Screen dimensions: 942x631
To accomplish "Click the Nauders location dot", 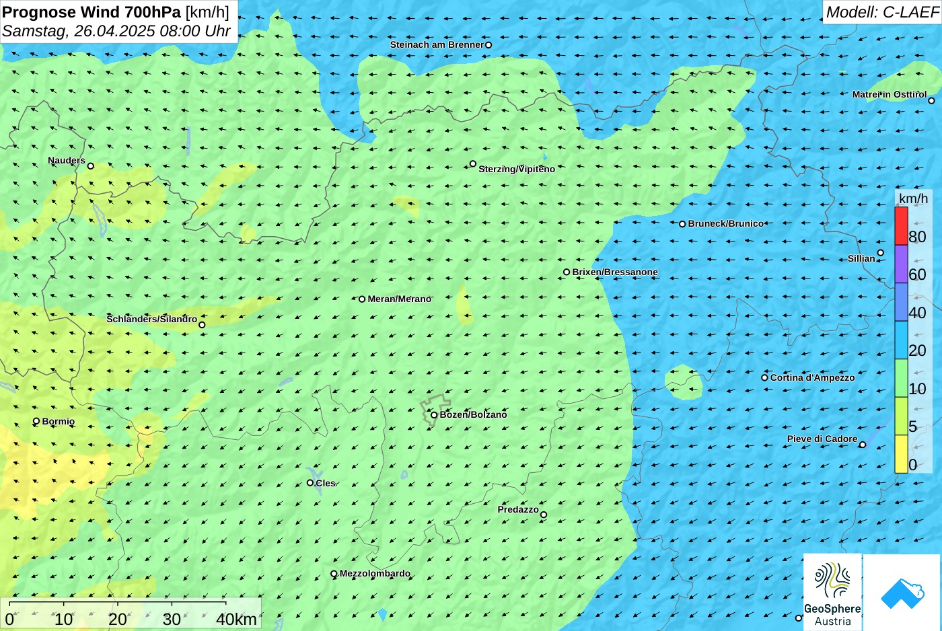I will click(x=91, y=166).
